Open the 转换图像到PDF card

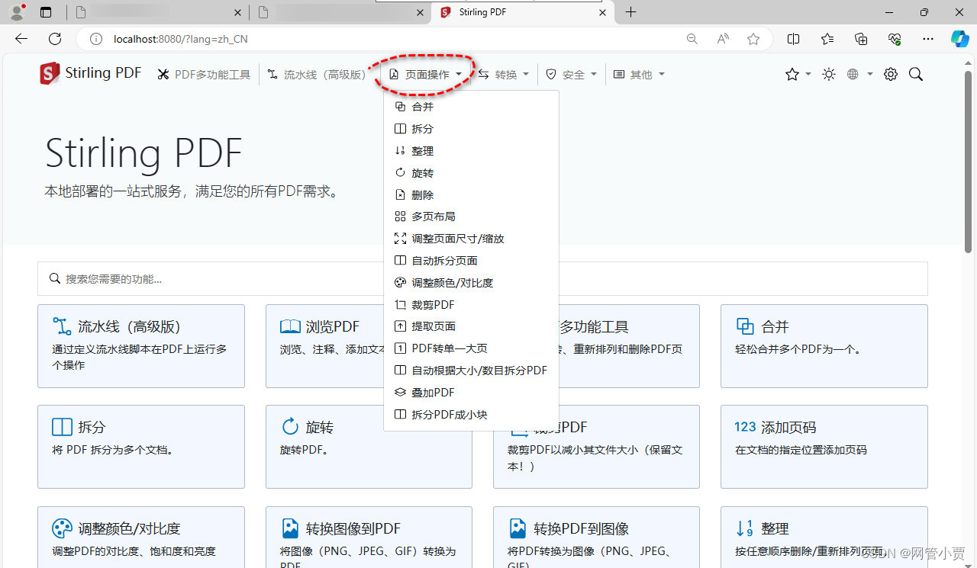[x=369, y=538]
